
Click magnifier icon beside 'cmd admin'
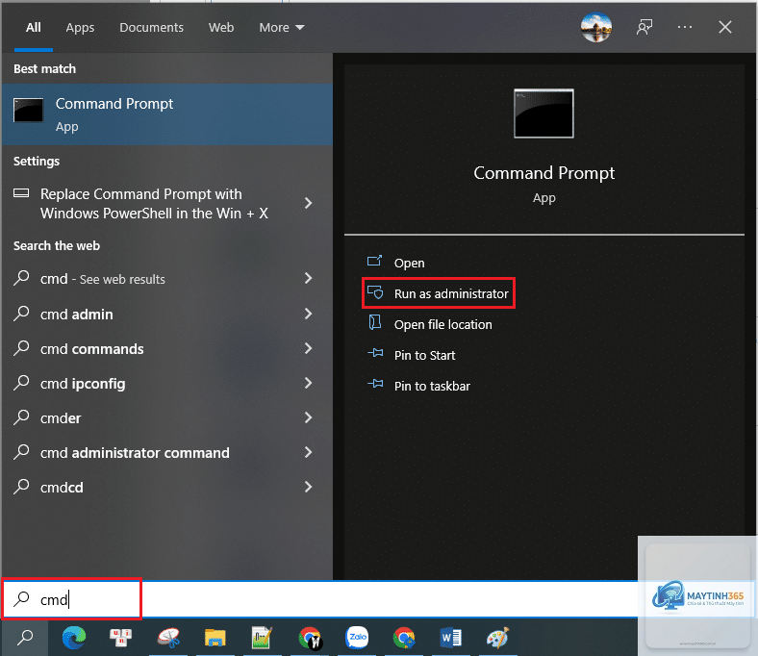coord(21,314)
